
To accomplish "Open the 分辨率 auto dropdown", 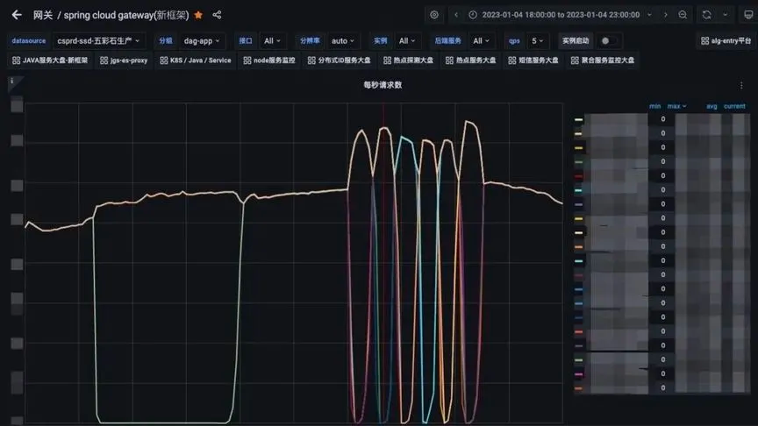I will (x=343, y=41).
